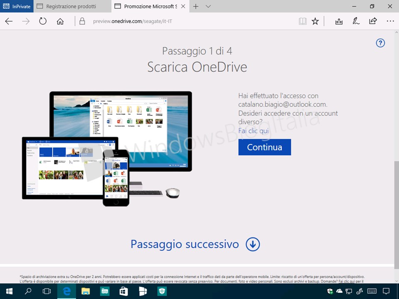This screenshot has height=299, width=399.
Task: Click the address bar URL field
Action: coord(133,21)
